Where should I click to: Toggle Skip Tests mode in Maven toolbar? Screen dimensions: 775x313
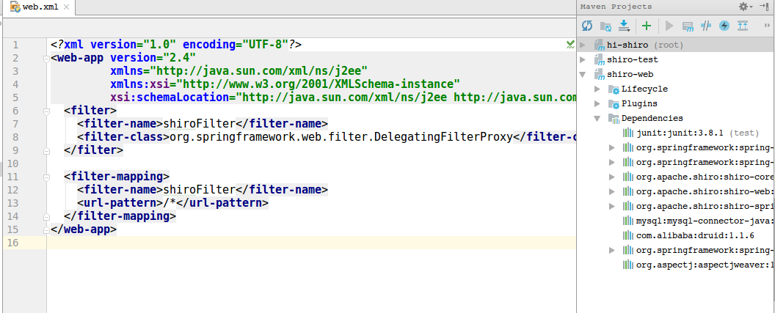(724, 26)
